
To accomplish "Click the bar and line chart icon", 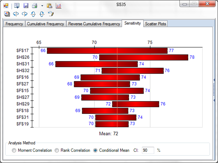I will click(x=58, y=6).
